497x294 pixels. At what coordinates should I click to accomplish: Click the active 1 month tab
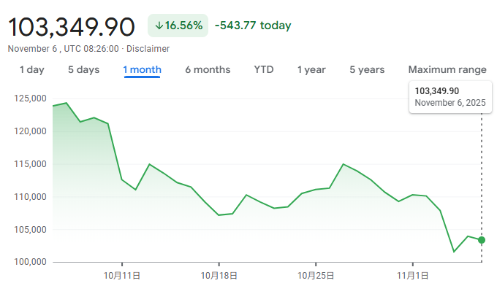[143, 70]
